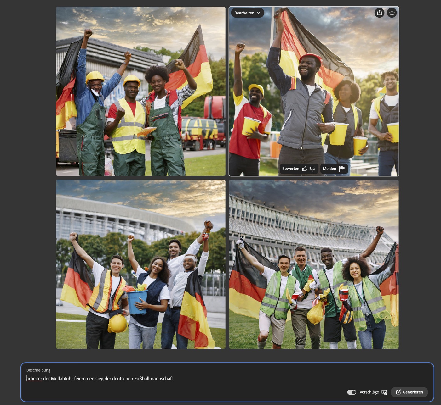The width and height of the screenshot is (441, 405).
Task: Rate the image with thumbs up
Action: tap(305, 169)
